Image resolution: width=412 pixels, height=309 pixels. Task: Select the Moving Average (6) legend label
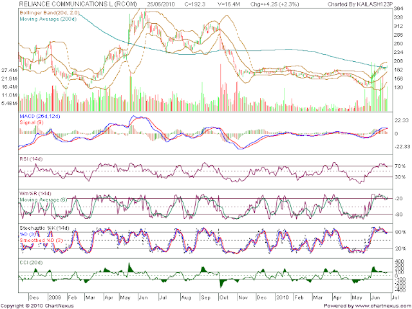point(43,200)
